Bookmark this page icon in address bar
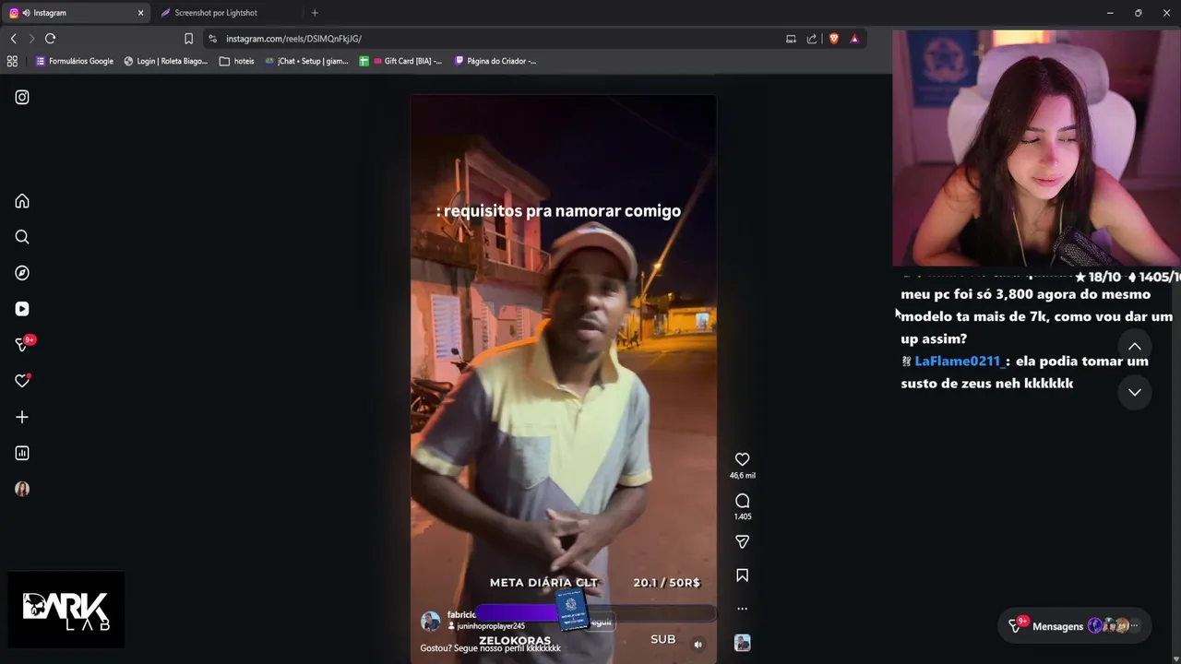The width and height of the screenshot is (1181, 664). click(x=188, y=39)
